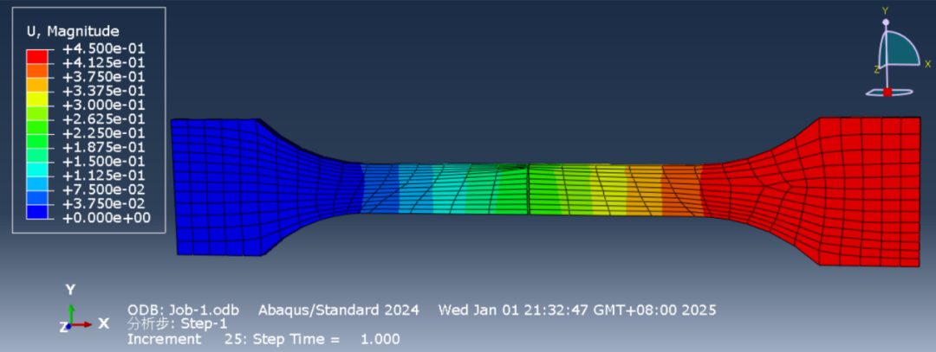
Task: Click legend value +3.375e-01
Action: (x=104, y=91)
